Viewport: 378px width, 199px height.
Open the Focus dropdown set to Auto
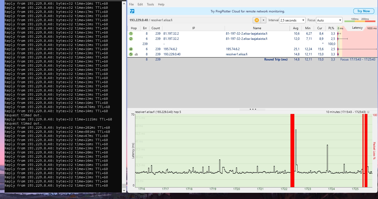(329, 20)
